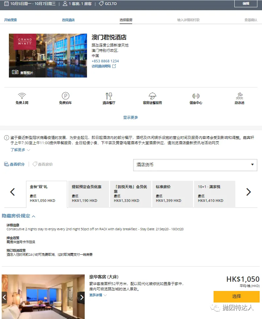Click the room service 客房送餐服务 icon

coord(153,96)
